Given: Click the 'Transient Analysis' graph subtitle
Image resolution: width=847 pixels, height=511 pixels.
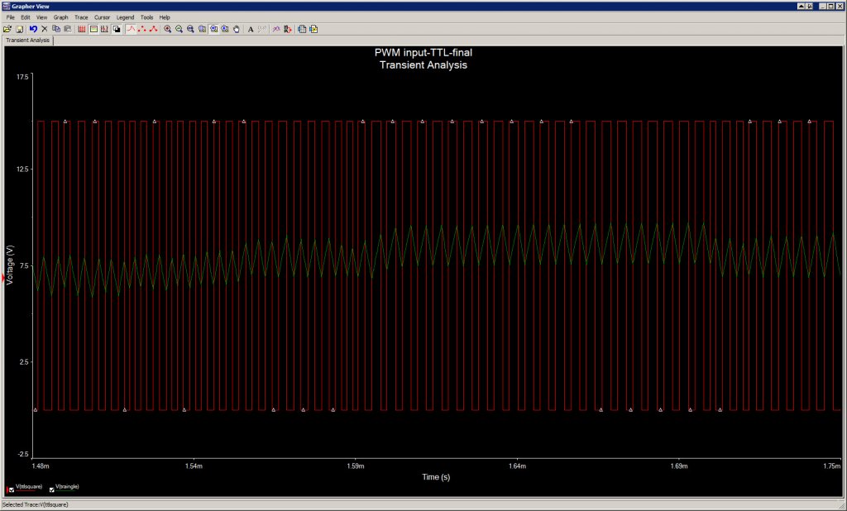Looking at the screenshot, I should [x=423, y=64].
